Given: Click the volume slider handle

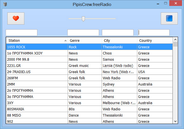Looking at the screenshot, I should click(83, 19).
